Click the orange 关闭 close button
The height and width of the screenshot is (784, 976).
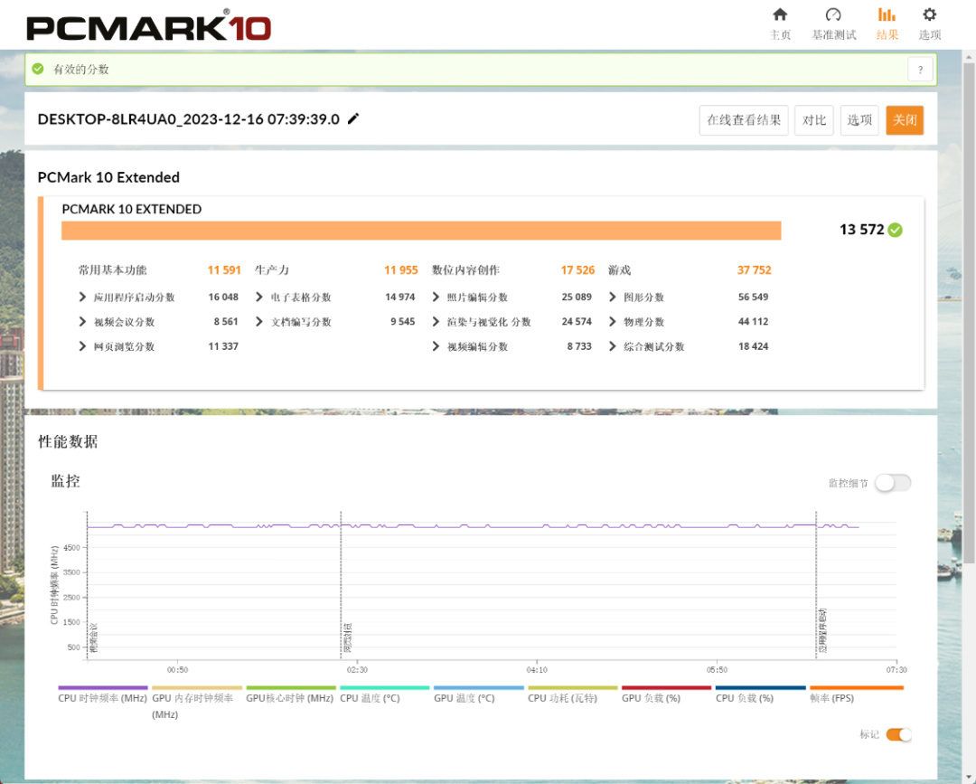905,120
